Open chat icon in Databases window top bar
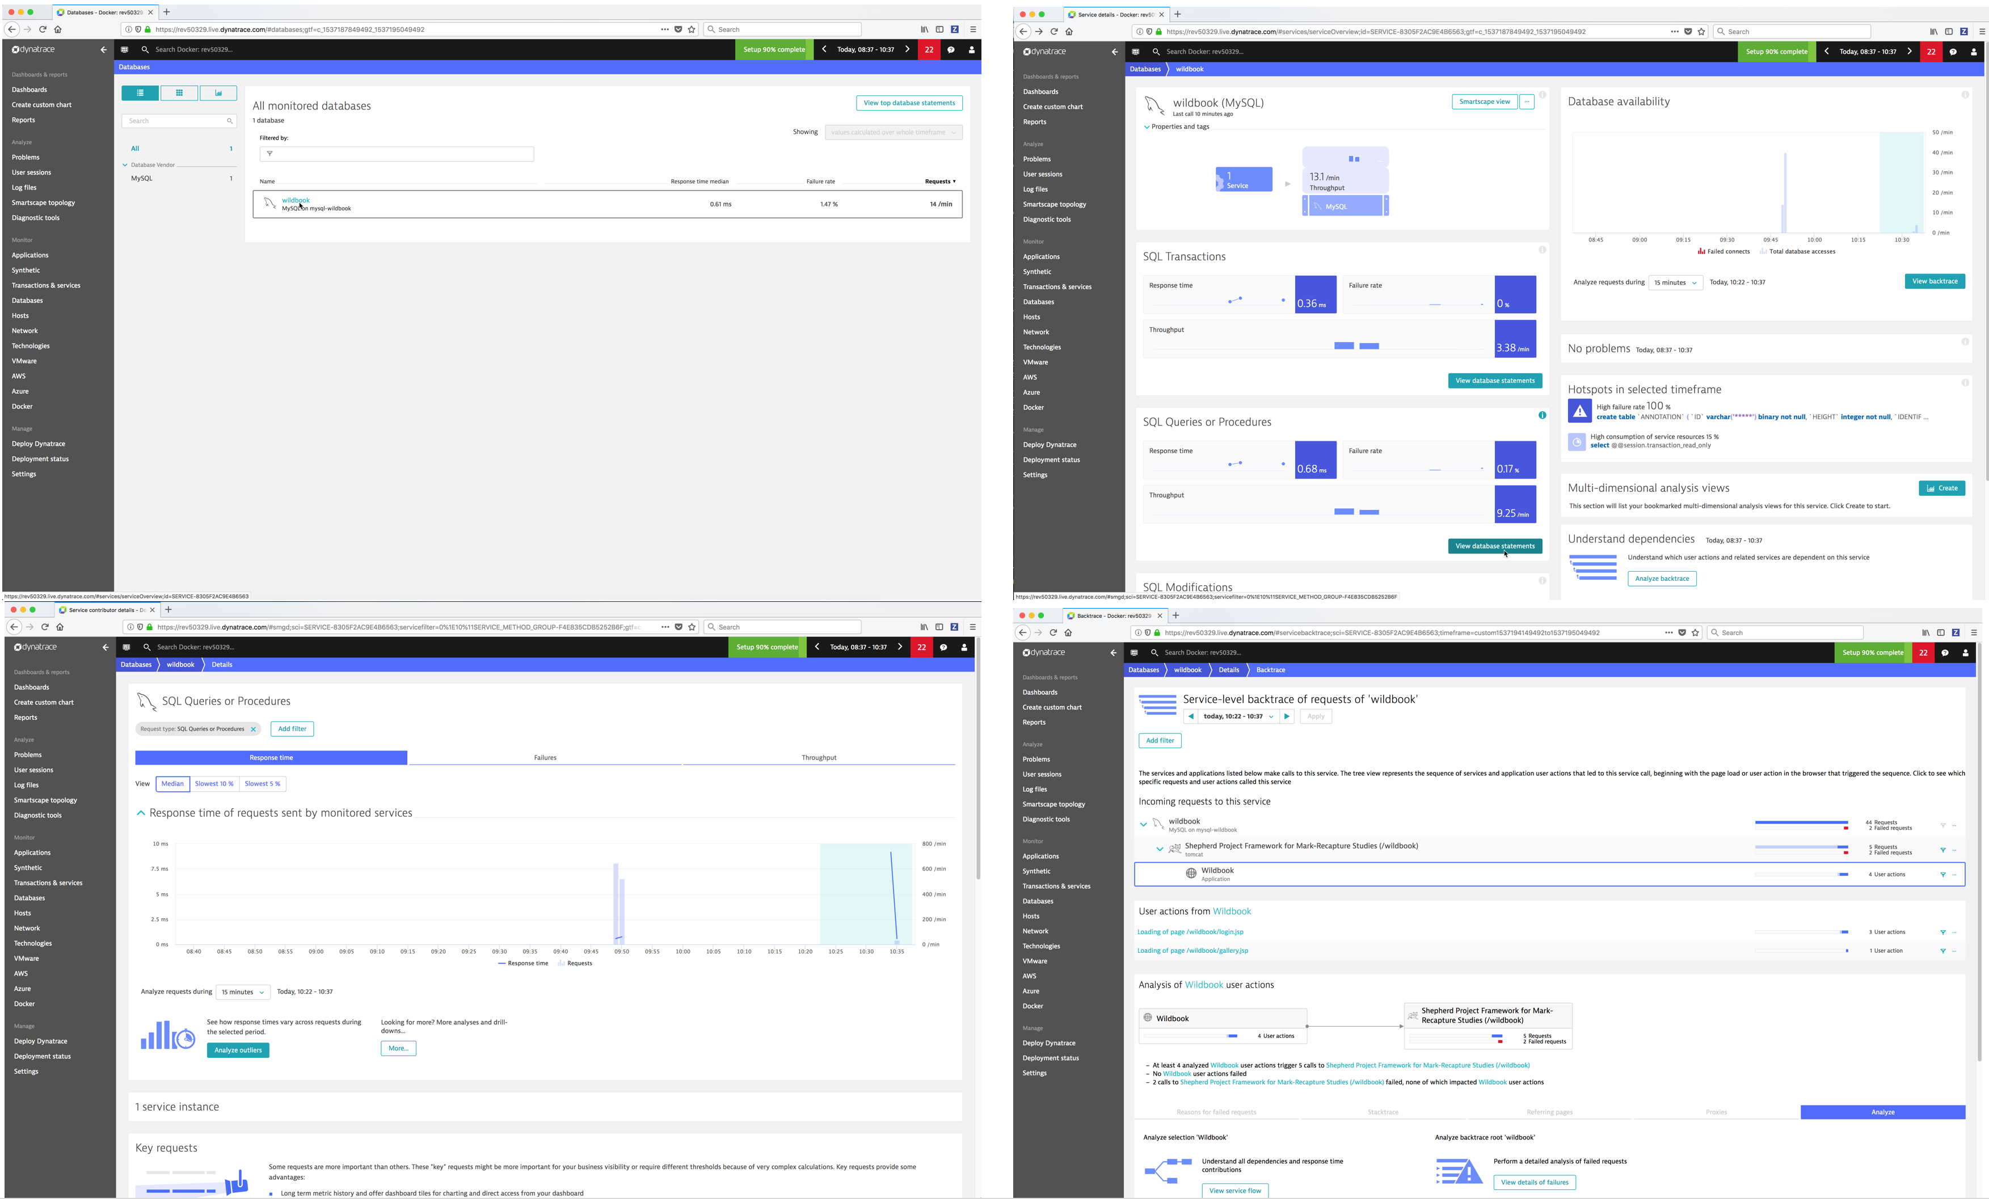Image resolution: width=1989 pixels, height=1199 pixels. tap(951, 49)
